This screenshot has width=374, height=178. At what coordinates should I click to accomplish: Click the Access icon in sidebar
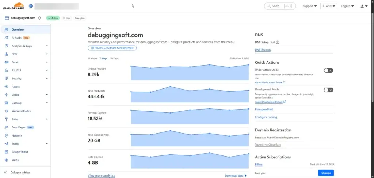click(x=7, y=87)
